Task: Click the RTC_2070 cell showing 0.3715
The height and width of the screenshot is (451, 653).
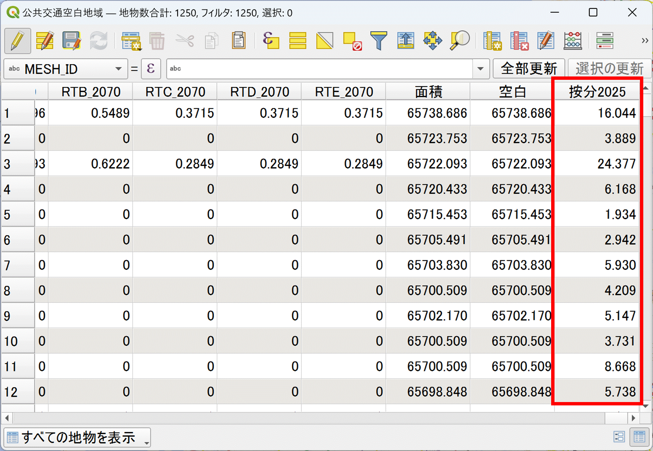Action: (x=175, y=113)
